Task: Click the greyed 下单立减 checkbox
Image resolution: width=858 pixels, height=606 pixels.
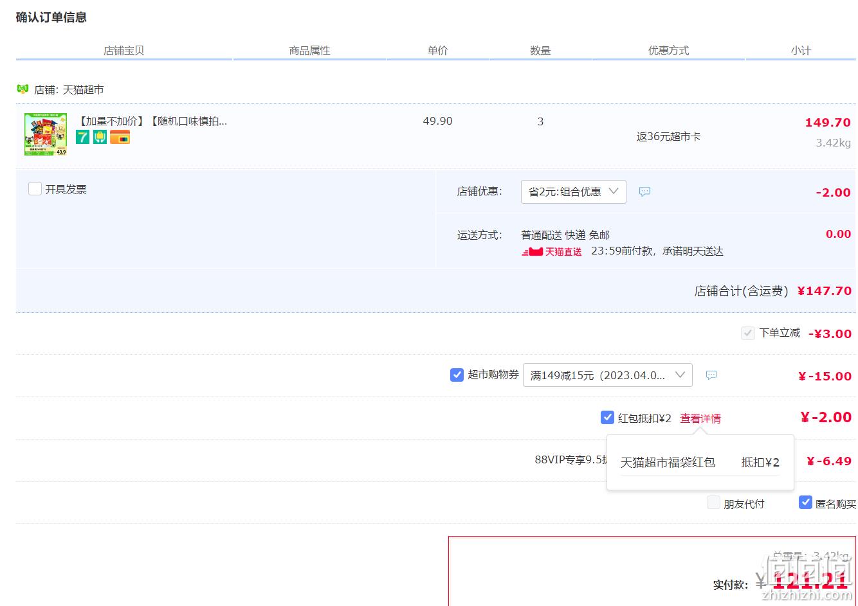Action: point(748,333)
